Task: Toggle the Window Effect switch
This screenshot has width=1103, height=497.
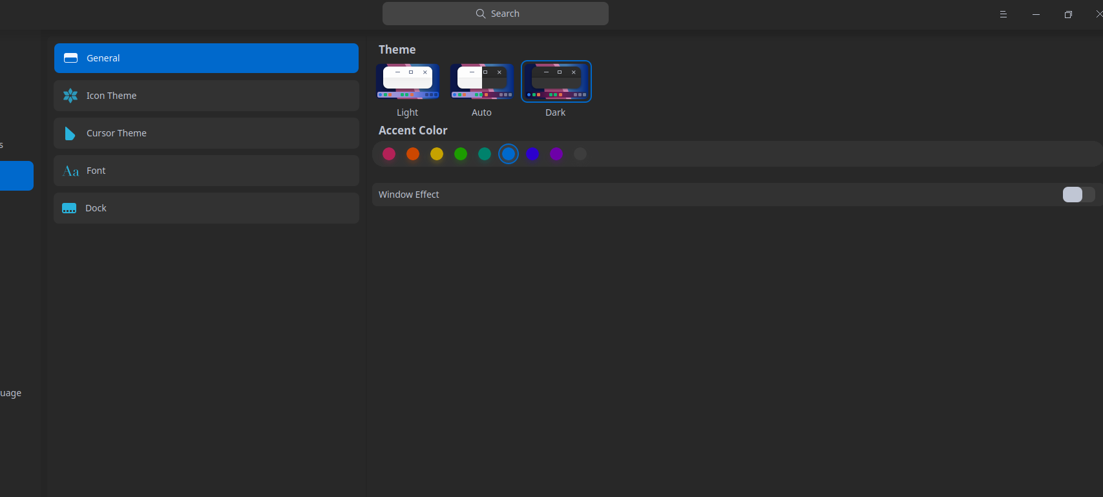Action: [x=1078, y=195]
